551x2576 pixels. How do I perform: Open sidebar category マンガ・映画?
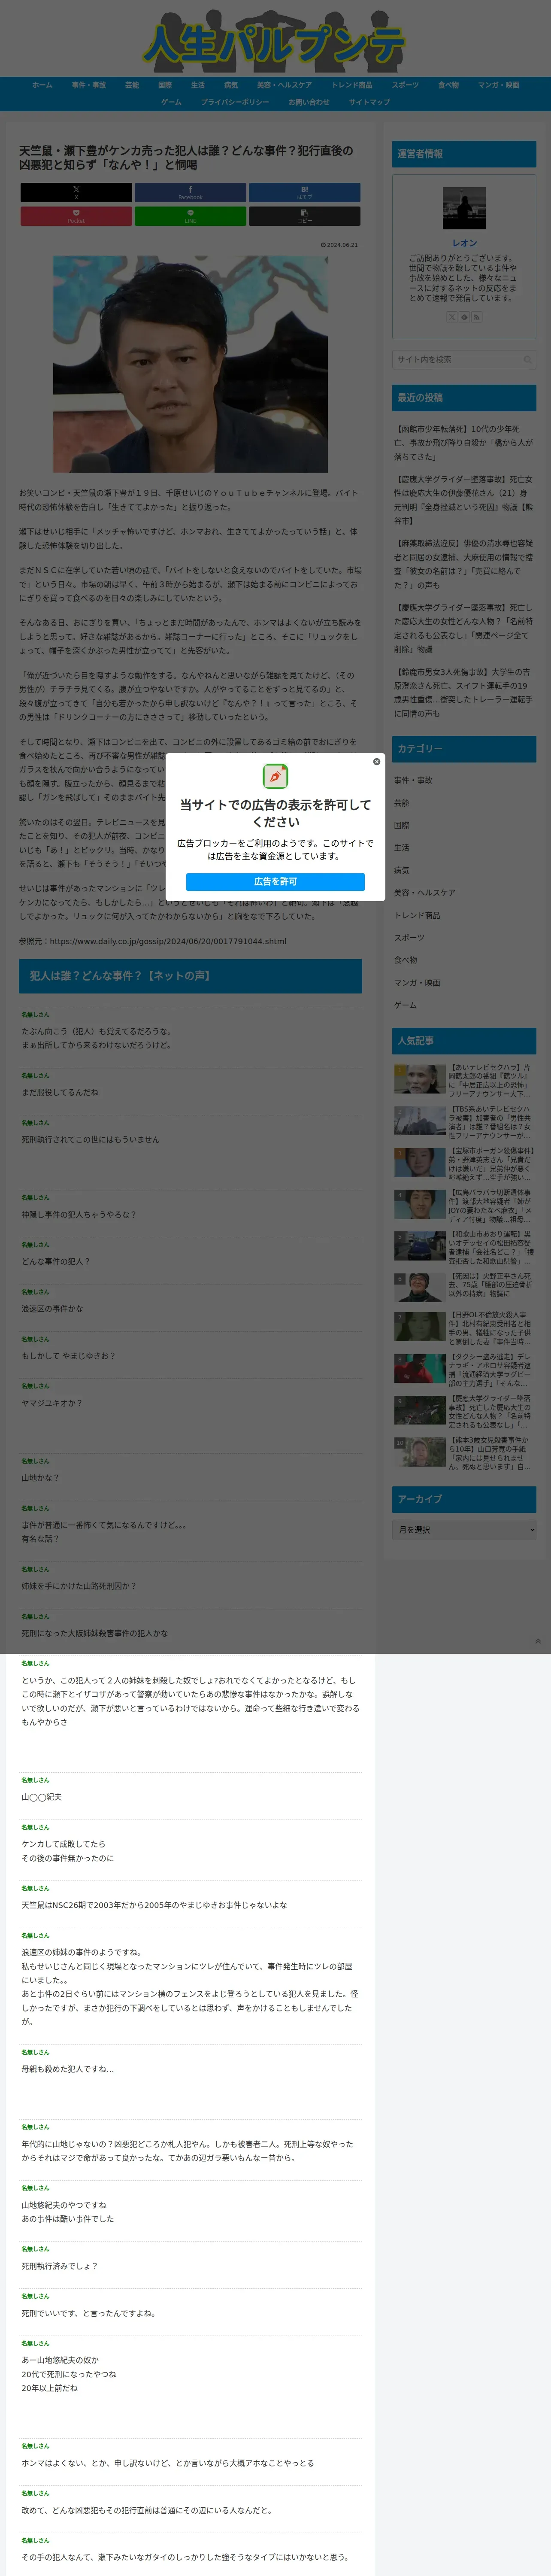point(417,983)
